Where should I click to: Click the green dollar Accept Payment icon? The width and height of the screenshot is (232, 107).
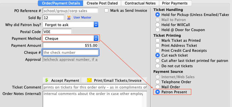[x=47, y=80]
